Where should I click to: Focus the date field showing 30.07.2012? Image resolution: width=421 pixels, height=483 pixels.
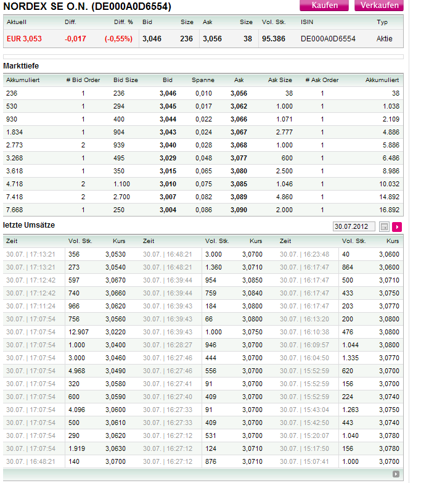(x=354, y=227)
